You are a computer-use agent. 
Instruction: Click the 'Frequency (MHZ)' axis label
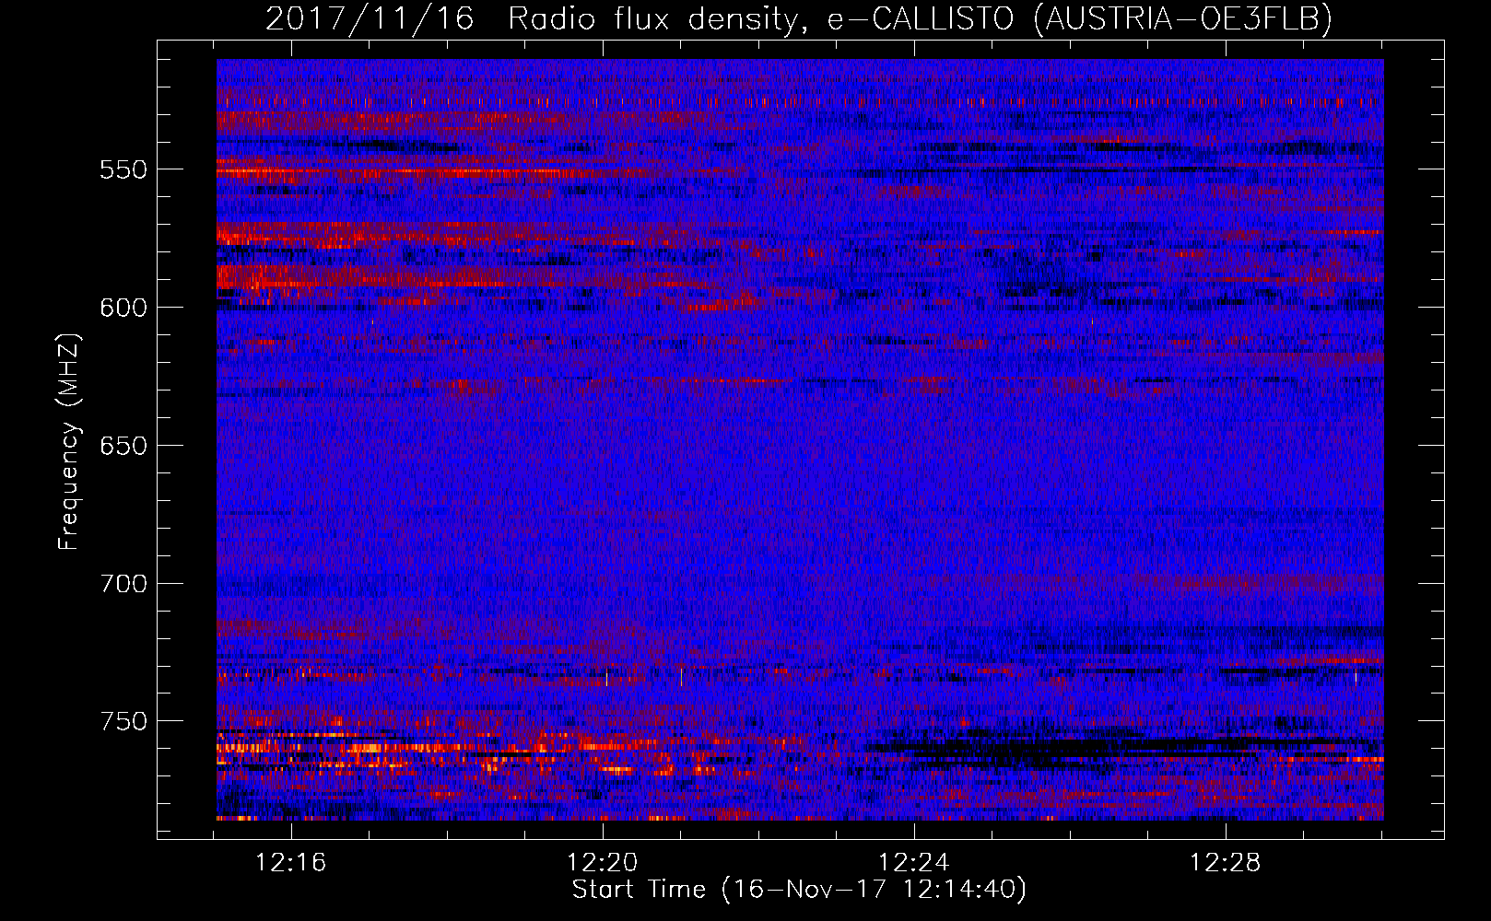(69, 441)
